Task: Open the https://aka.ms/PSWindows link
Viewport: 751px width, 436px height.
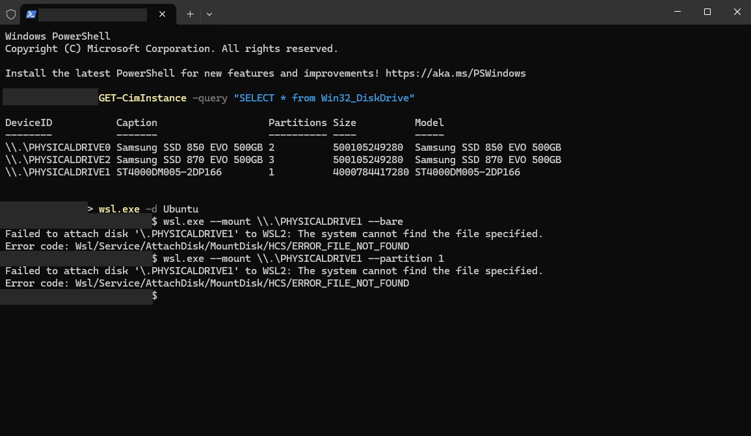Action: tap(456, 73)
